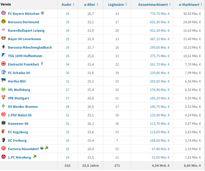This screenshot has height=171, width=205.
Task: Open the SC Freiburg club link
Action: coord(17,141)
